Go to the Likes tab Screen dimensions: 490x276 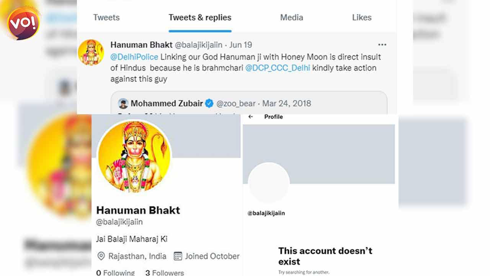coord(362,18)
